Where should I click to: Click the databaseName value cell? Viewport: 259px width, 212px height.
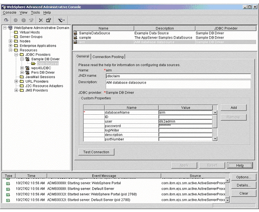click(x=185, y=112)
